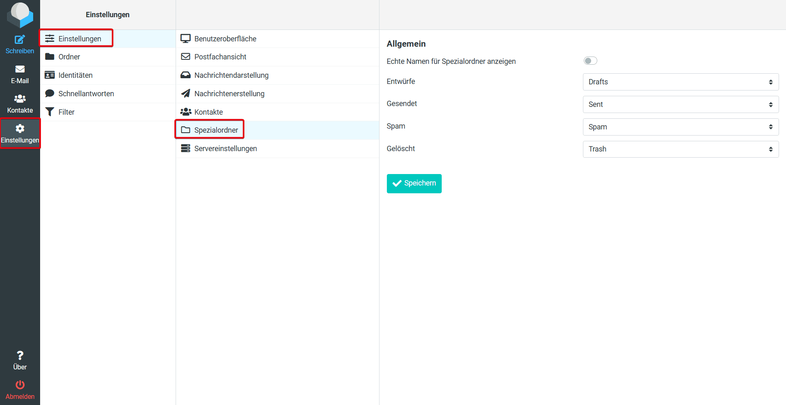This screenshot has height=405, width=786.
Task: Select Ordner in the settings menu
Action: pyautogui.click(x=69, y=57)
